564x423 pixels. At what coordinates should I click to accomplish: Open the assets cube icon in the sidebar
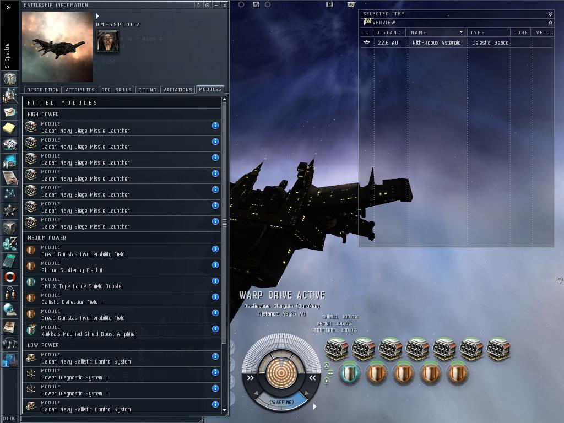point(9,227)
